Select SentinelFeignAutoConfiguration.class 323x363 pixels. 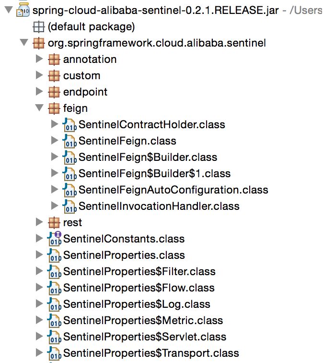tap(173, 190)
